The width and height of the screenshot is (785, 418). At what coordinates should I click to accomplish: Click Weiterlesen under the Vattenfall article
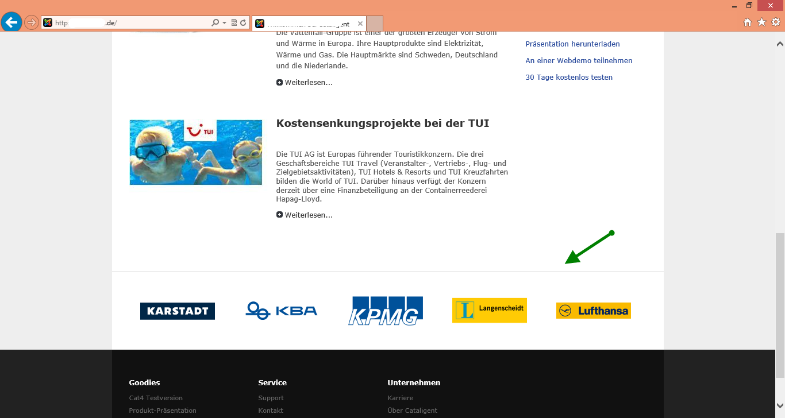309,83
